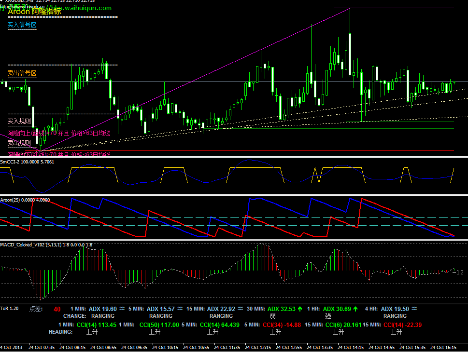Click the 'CCI(6) 20.161' reading
This screenshot has width=468, height=352.
pyautogui.click(x=343, y=325)
